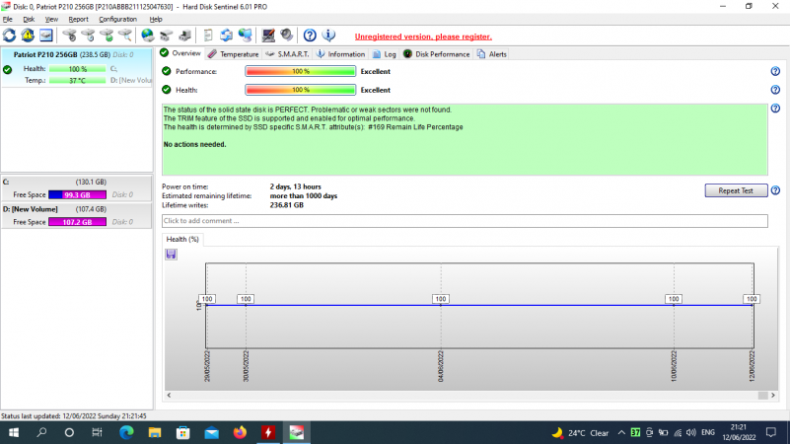This screenshot has width=790, height=444.
Task: Click the Hard Disk Sentinel taskbar icon
Action: (297, 432)
